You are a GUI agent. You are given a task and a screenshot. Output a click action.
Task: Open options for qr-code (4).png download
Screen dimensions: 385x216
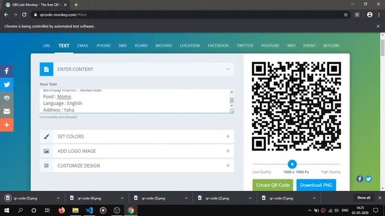tap(122, 198)
